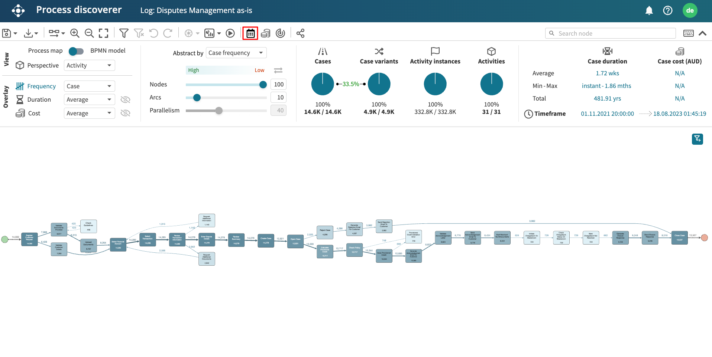Viewport: 712px width, 357px height.
Task: Open the Frequency Case dropdown
Action: coord(89,86)
